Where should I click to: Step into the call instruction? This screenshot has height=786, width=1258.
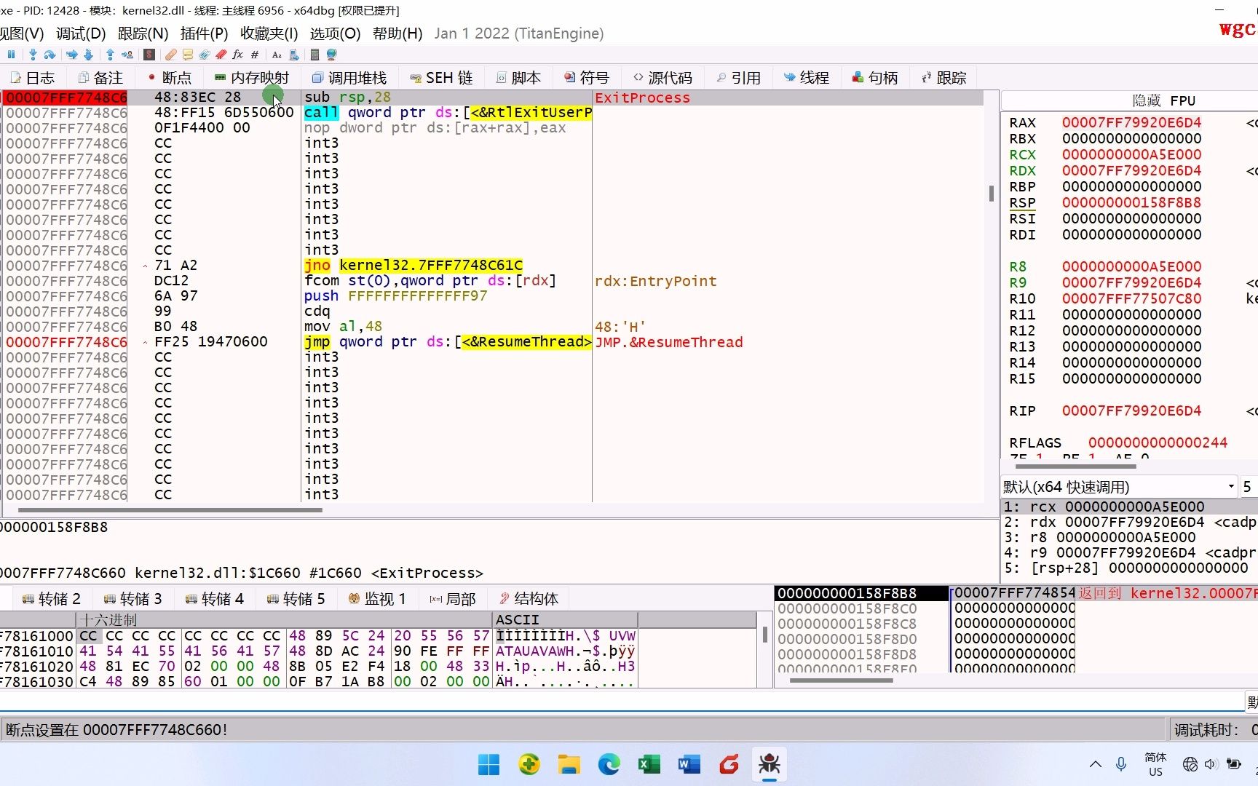pos(89,55)
